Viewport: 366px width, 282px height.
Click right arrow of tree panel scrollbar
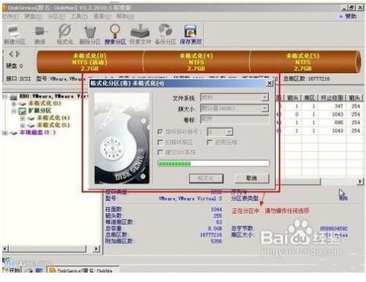pos(97,248)
